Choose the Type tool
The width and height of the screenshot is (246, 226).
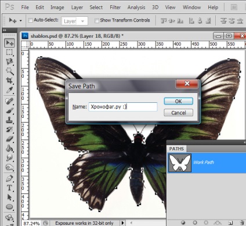[9, 188]
